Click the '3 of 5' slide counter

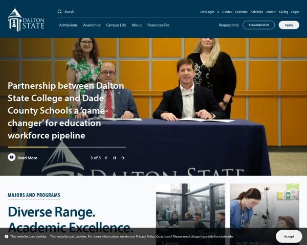(x=96, y=158)
